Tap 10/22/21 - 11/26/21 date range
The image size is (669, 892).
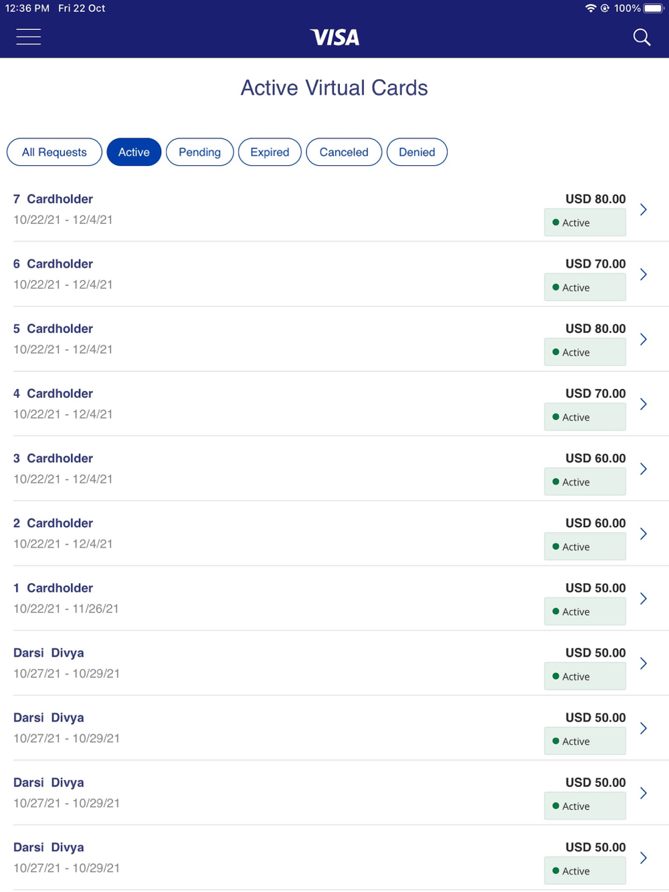click(x=66, y=608)
